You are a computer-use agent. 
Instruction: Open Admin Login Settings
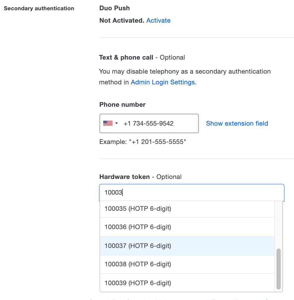pyautogui.click(x=163, y=82)
